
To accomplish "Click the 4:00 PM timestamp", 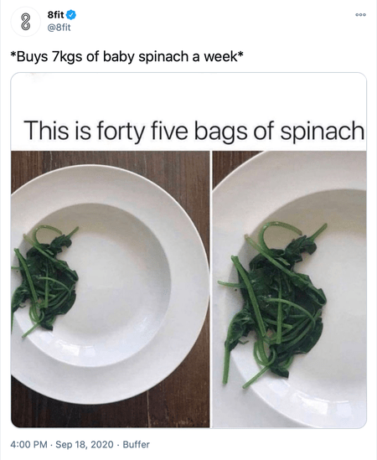I will coord(28,444).
